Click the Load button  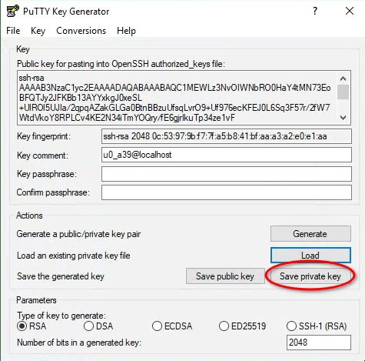coord(310,256)
